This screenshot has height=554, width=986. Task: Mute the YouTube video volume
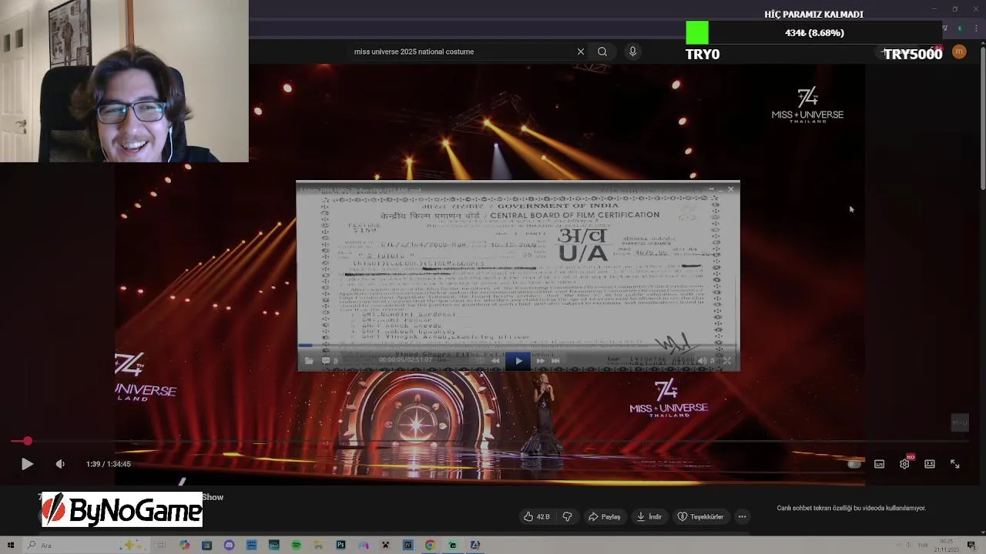pyautogui.click(x=60, y=464)
